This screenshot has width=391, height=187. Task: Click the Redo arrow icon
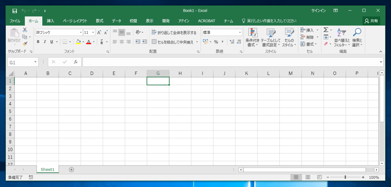pos(34,11)
